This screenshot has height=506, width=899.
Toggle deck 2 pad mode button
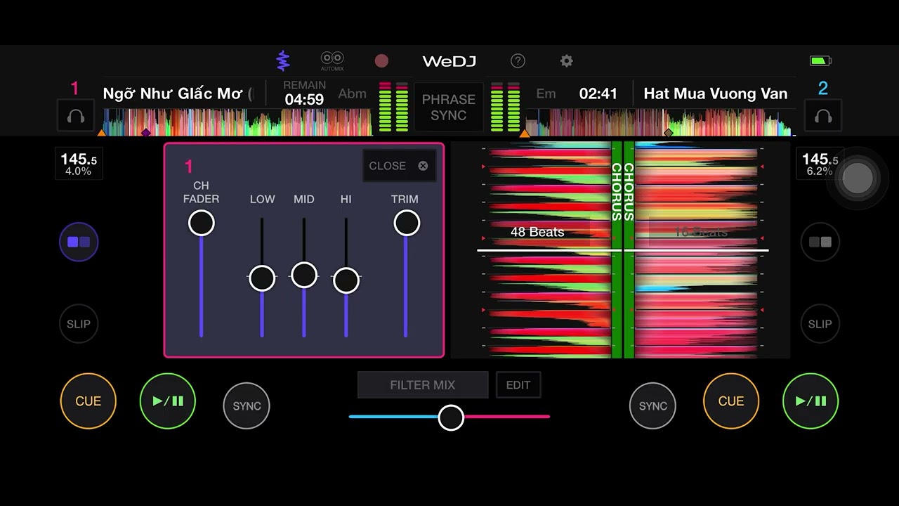coord(820,242)
